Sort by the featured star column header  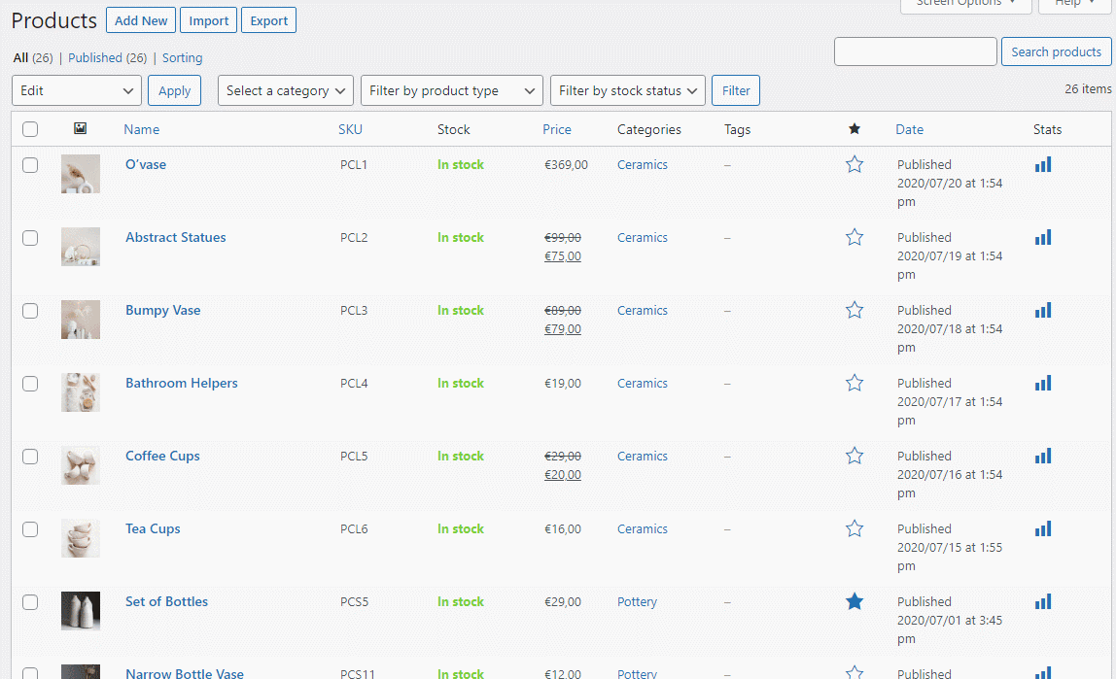[x=854, y=129]
